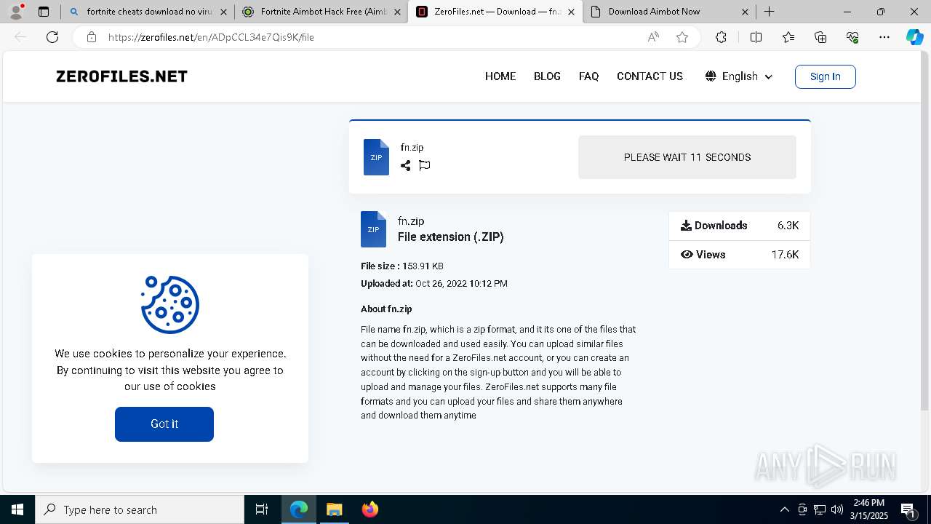The height and width of the screenshot is (524, 931).
Task: Open Favorites list icon in toolbar
Action: coord(788,37)
